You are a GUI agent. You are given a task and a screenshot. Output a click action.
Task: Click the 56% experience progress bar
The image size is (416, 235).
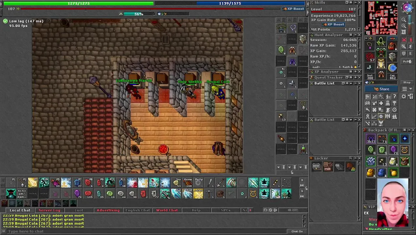(x=139, y=14)
